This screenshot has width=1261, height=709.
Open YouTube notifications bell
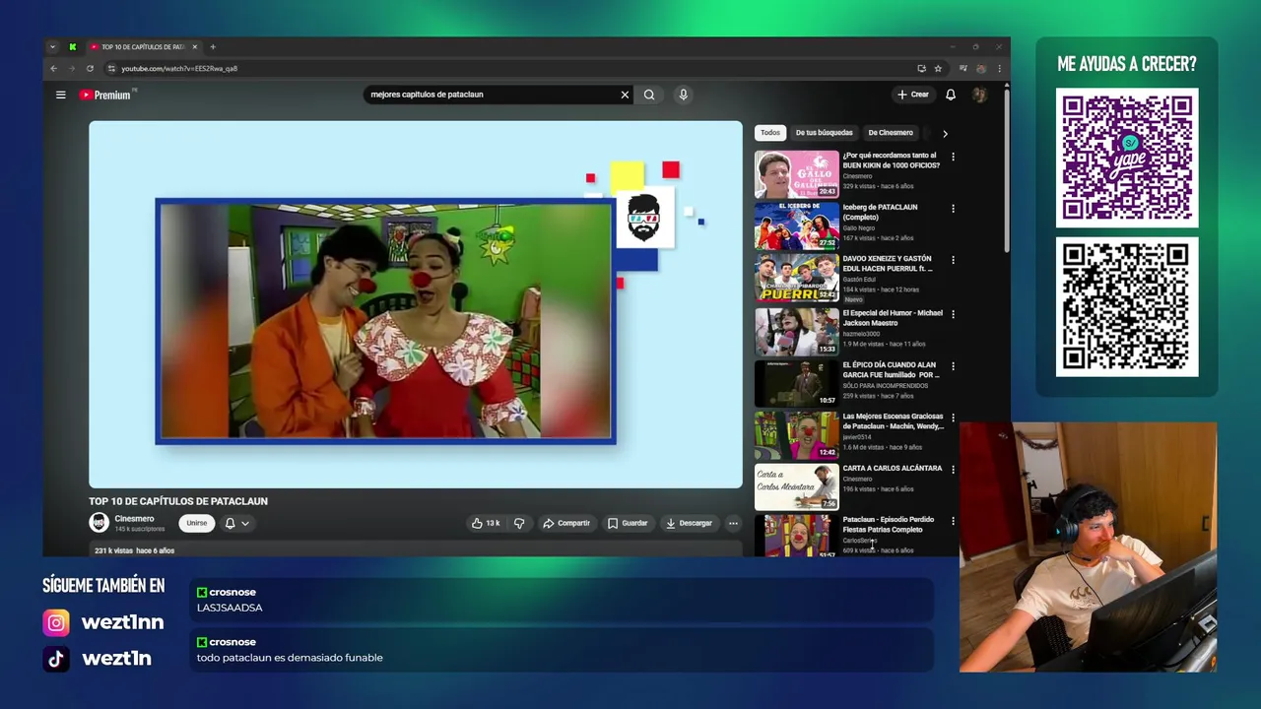[951, 95]
